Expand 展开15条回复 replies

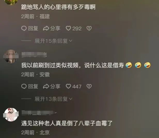(53, 41)
